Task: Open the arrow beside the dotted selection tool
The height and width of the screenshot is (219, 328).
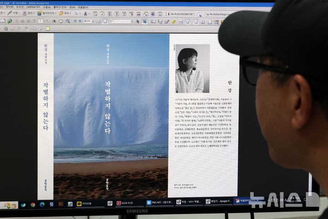Action: pos(80,13)
